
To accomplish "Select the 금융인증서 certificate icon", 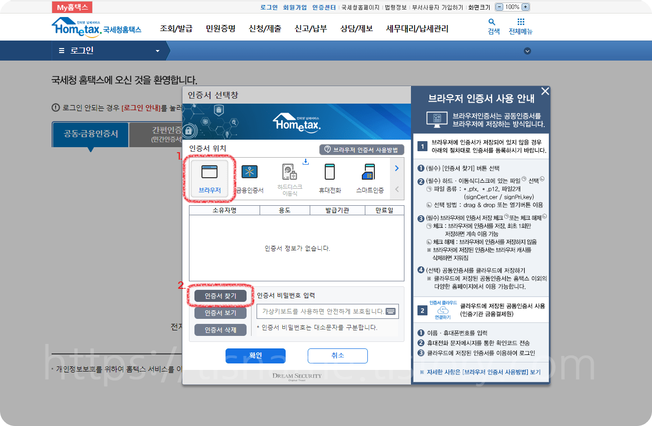I will [x=250, y=171].
